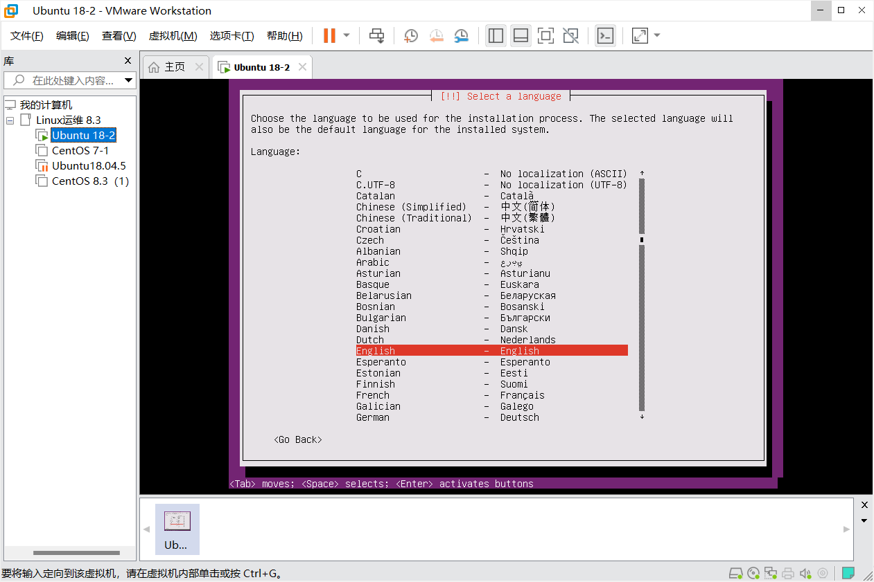
Task: Click the printer status icon
Action: [788, 574]
